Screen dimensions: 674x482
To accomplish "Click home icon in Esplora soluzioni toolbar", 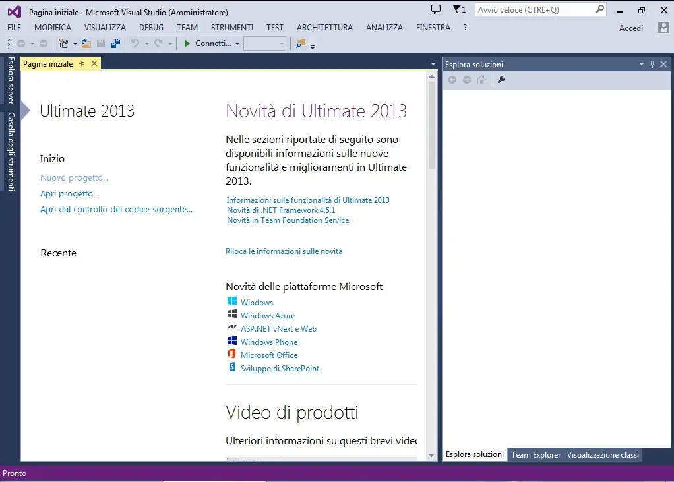I will click(481, 80).
